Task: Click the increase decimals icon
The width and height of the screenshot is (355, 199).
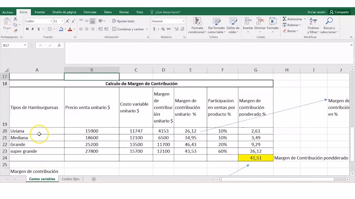Action: click(x=176, y=29)
